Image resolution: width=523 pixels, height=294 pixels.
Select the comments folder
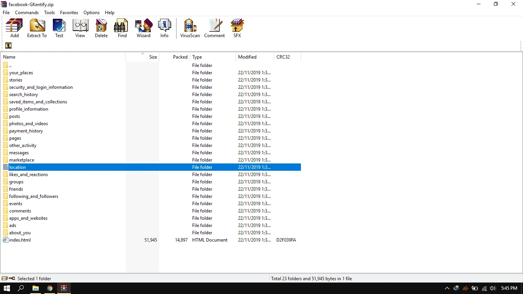(x=151, y=211)
